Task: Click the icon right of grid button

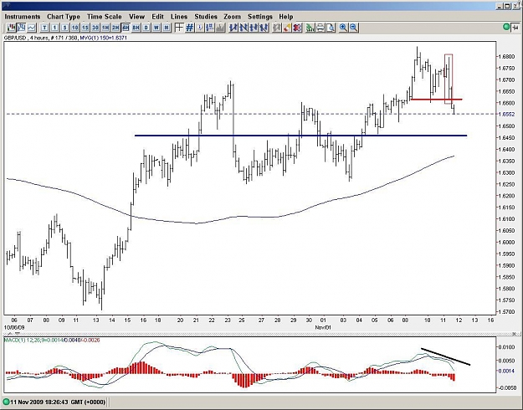Action: click(x=200, y=28)
